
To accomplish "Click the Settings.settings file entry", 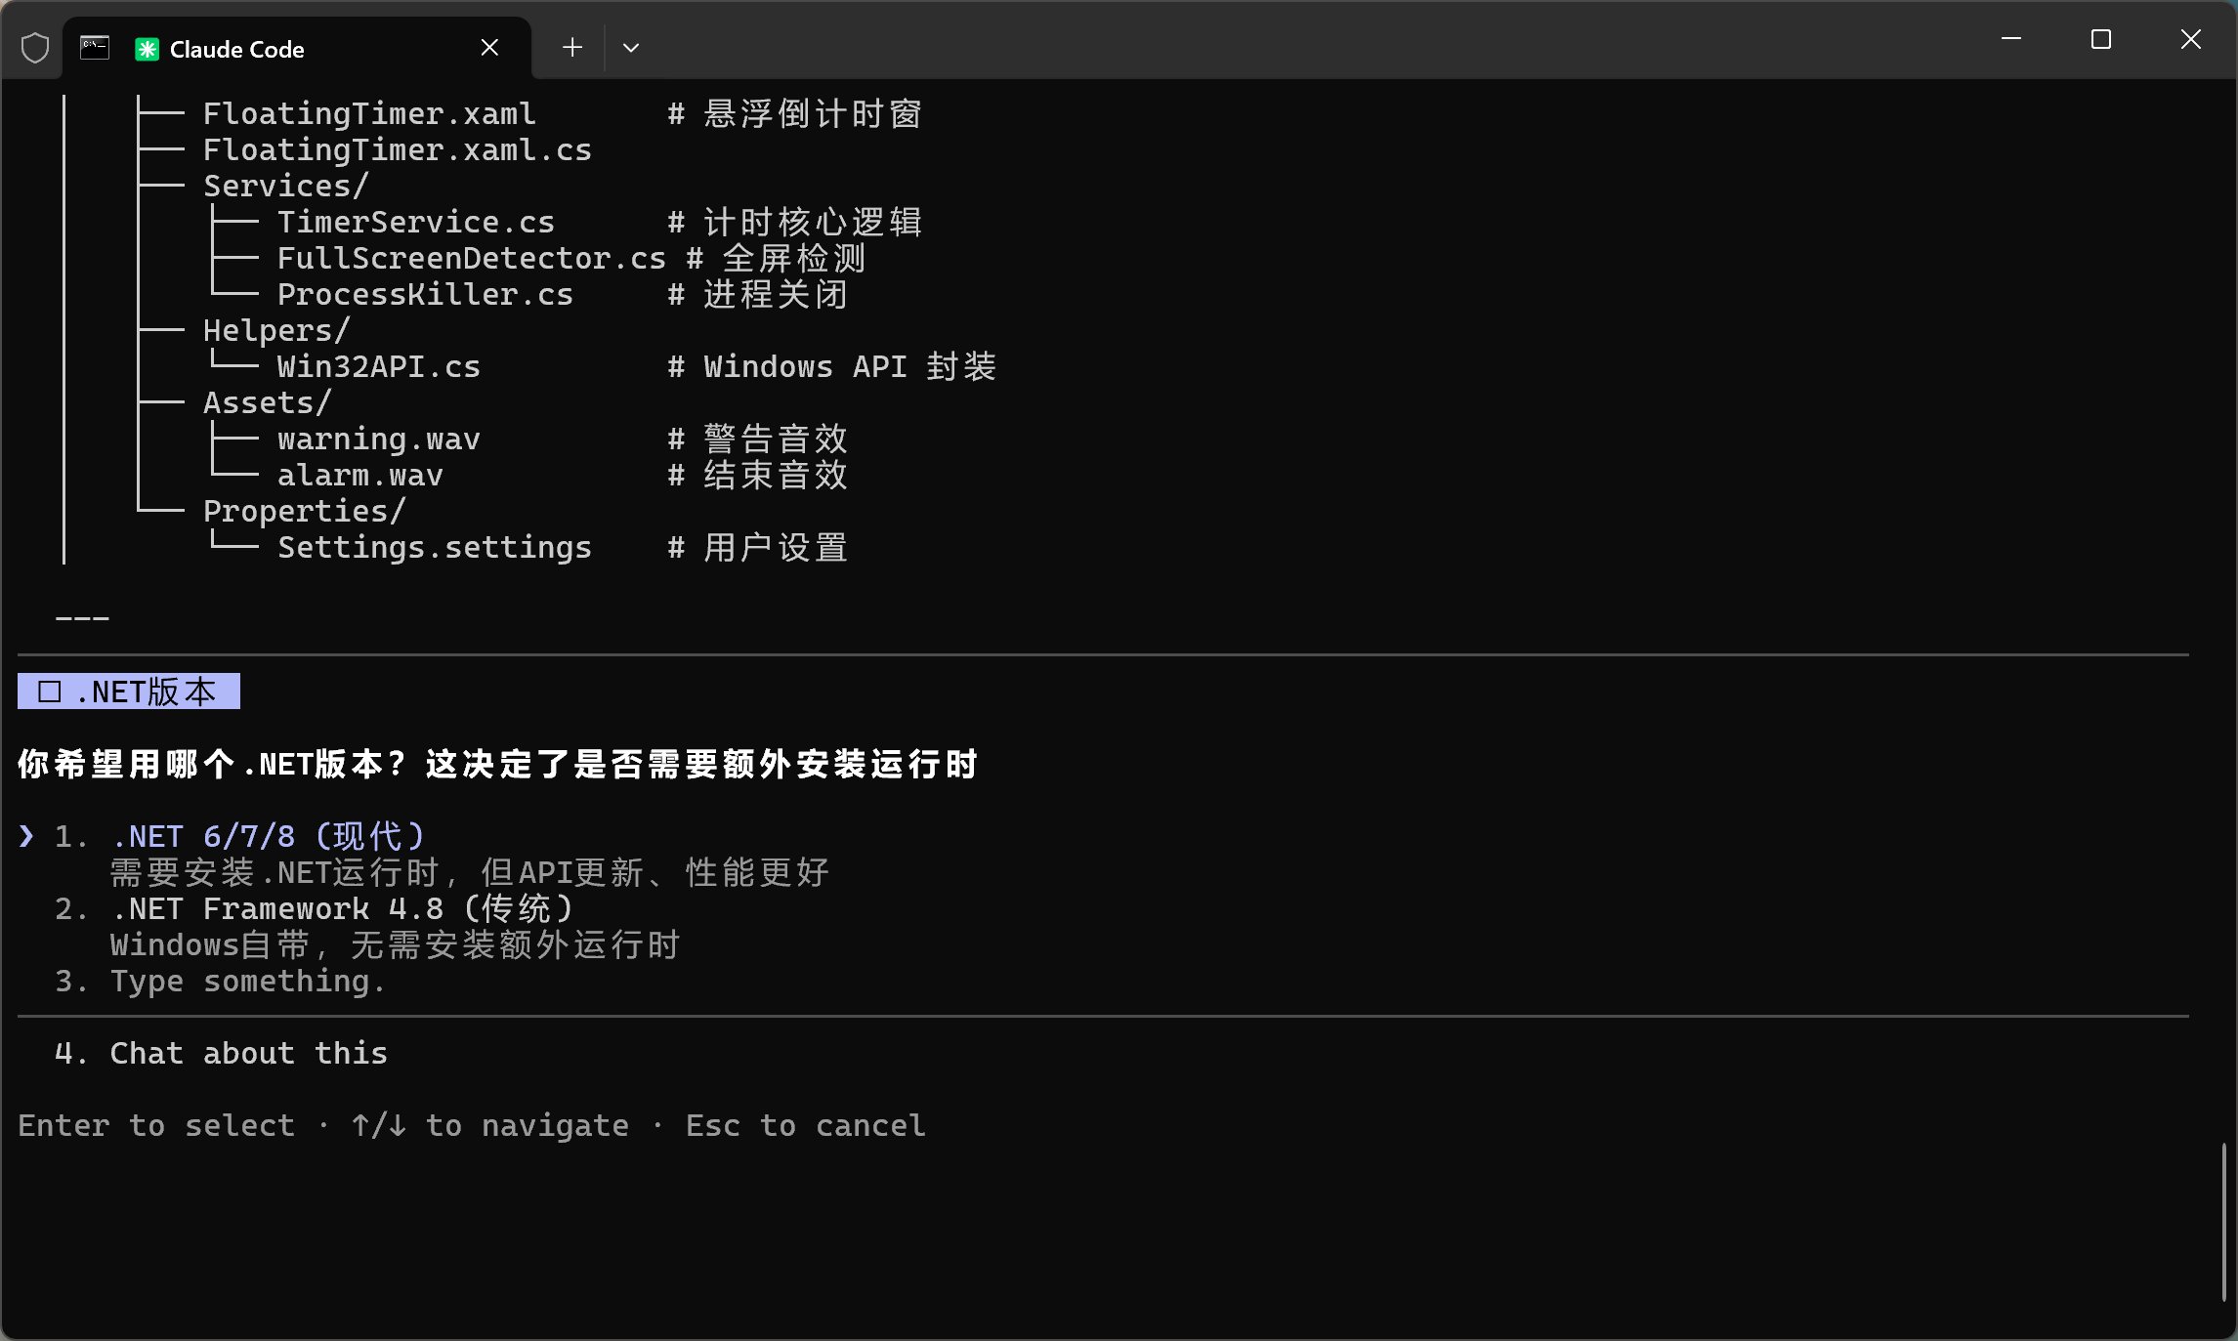I will pos(434,547).
